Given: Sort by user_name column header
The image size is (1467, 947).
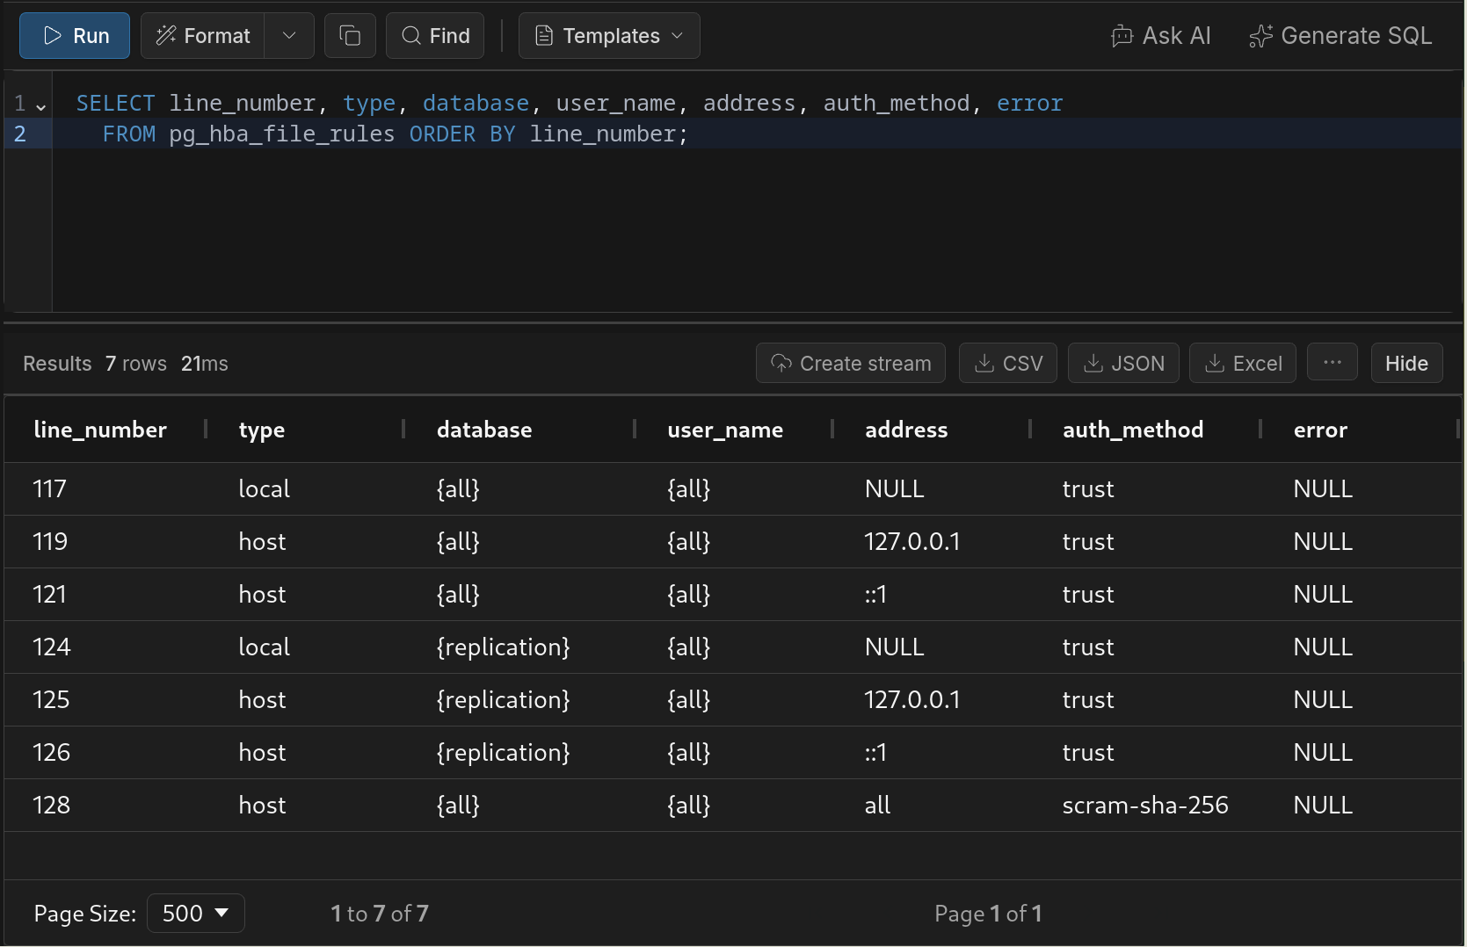Looking at the screenshot, I should [725, 430].
